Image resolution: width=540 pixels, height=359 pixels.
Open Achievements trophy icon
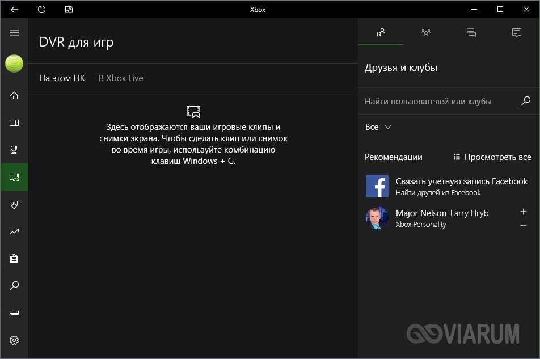14,150
